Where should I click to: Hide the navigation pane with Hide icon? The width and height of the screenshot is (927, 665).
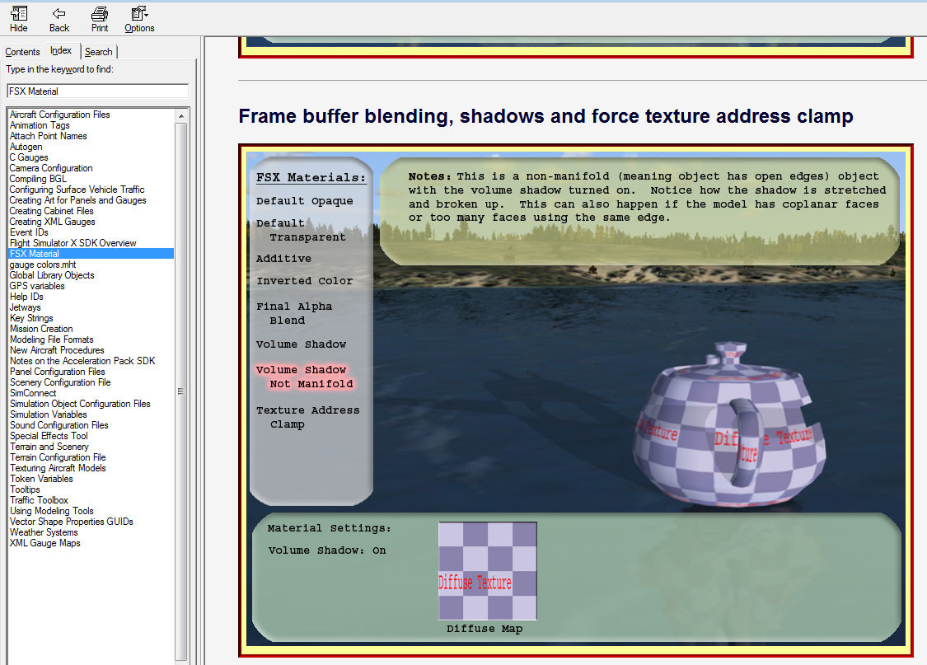click(x=18, y=19)
